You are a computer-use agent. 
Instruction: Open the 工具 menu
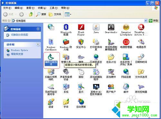(54, 8)
